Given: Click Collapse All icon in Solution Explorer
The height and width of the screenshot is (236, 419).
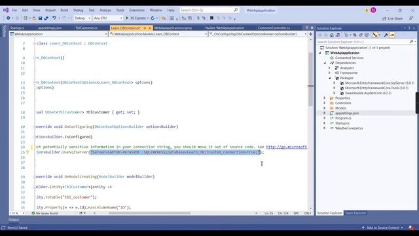Looking at the screenshot, I should (361, 35).
